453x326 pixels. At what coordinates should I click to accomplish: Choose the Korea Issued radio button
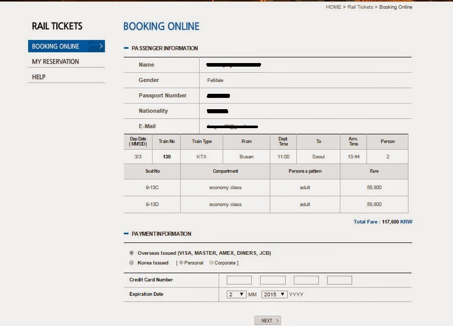(132, 263)
